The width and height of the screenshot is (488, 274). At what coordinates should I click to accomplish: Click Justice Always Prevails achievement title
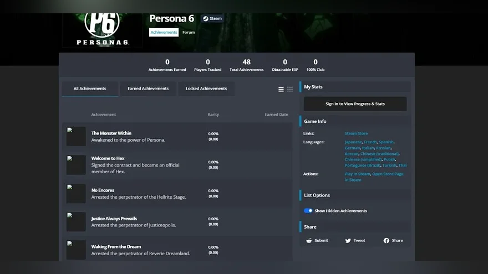tap(114, 219)
